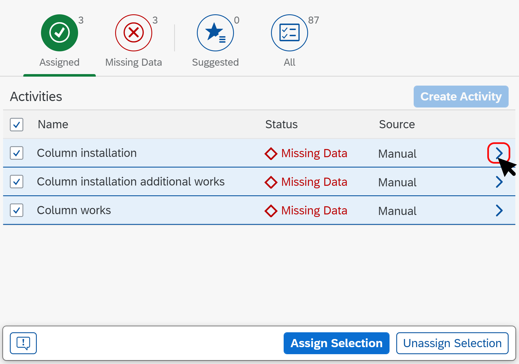Click 'Manual' source in Column installation additional works row
Image resolution: width=519 pixels, height=364 pixels.
point(397,182)
